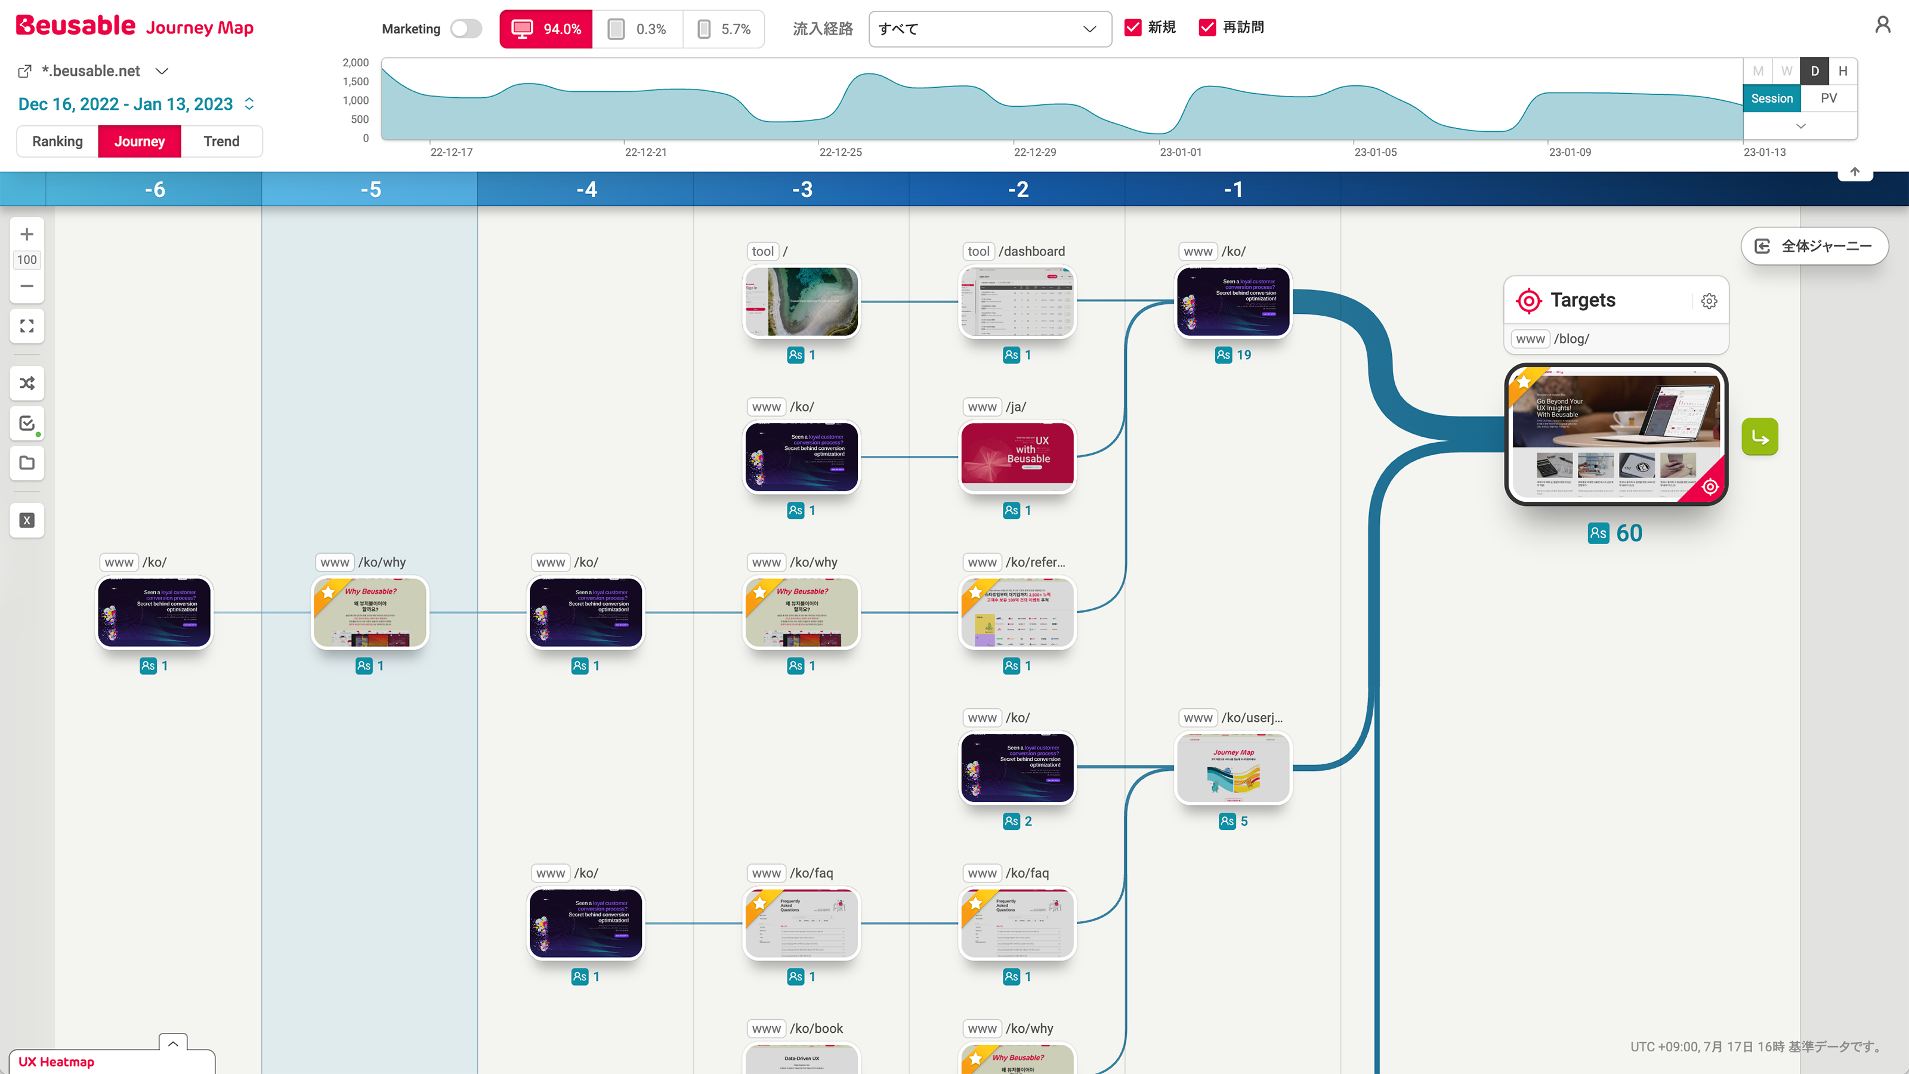Switch to the Ranking tab

click(58, 141)
